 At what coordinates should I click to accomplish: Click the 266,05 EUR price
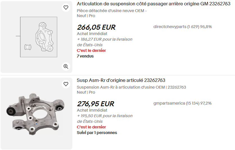click(96, 27)
